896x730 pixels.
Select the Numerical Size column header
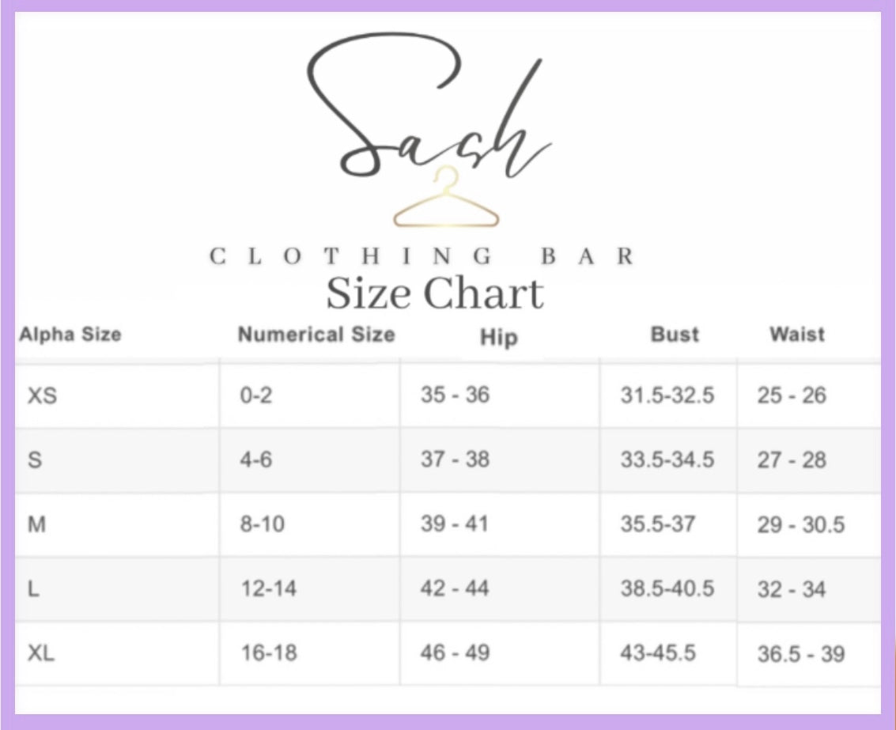(316, 335)
